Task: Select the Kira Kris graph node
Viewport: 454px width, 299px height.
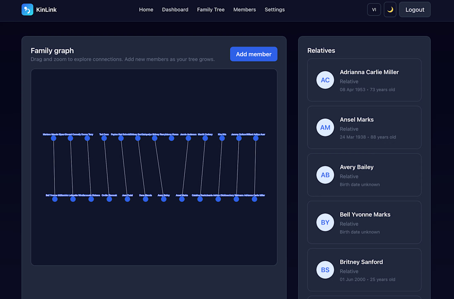Action: (222, 138)
